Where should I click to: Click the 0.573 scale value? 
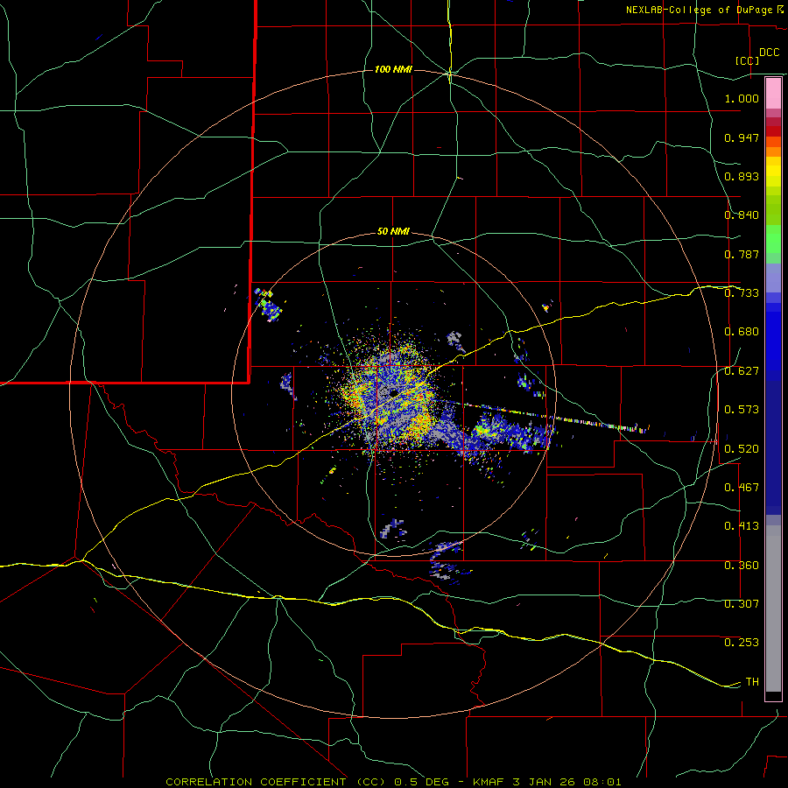pos(742,410)
